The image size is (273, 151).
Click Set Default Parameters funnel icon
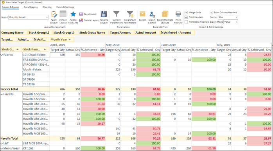130,14
